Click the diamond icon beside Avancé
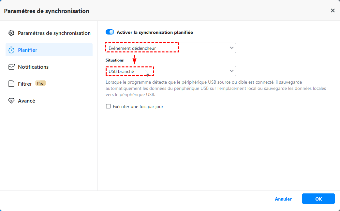This screenshot has width=340, height=211. [x=11, y=101]
